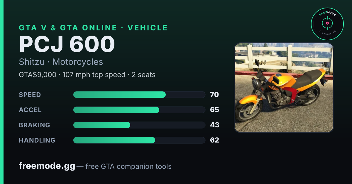Viewport: 352px width, 184px height.
Task: Open the freemode.gg link
Action: tap(47, 166)
